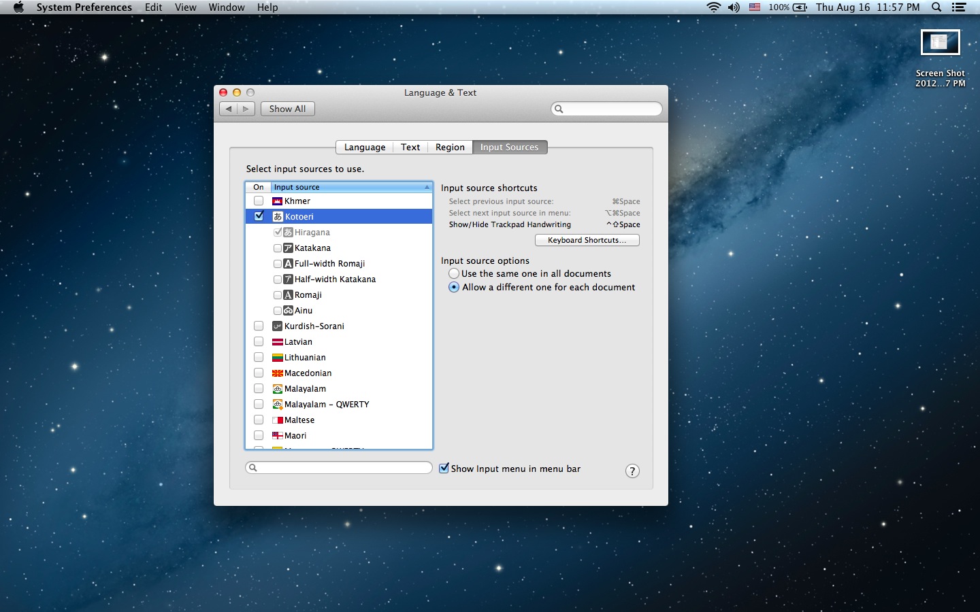This screenshot has height=612, width=980.
Task: Select Use the same one in all documents
Action: 454,273
